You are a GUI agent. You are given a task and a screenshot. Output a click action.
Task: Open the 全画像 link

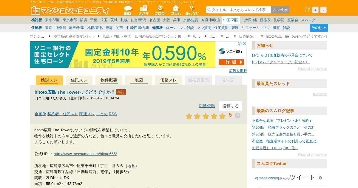click(40, 114)
